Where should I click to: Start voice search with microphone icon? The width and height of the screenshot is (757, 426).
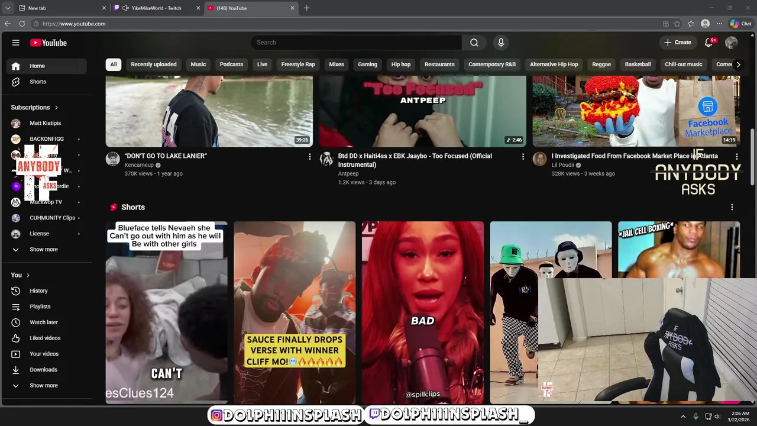pyautogui.click(x=501, y=43)
